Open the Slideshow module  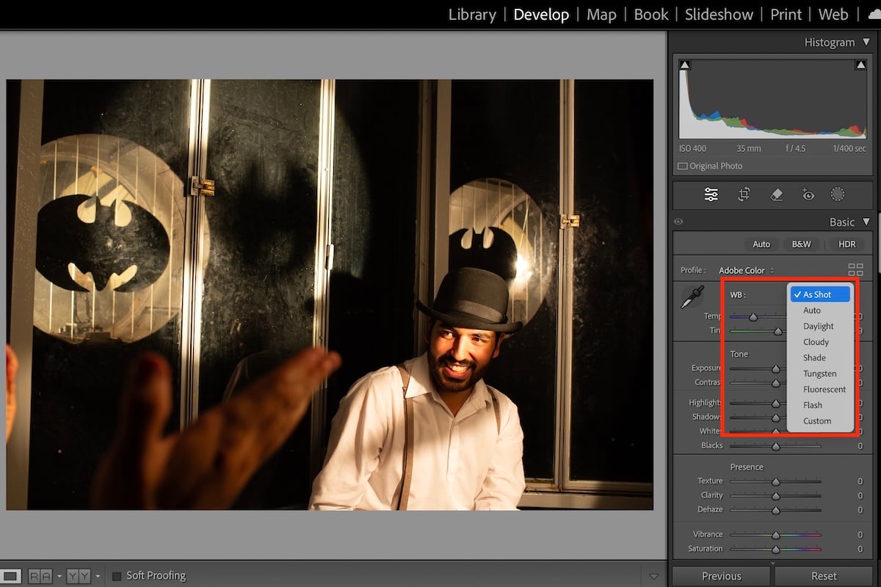(x=719, y=14)
